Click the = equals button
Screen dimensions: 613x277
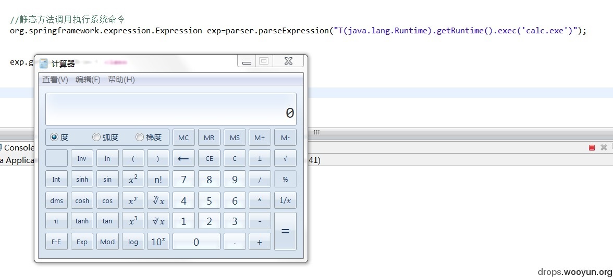tap(286, 231)
